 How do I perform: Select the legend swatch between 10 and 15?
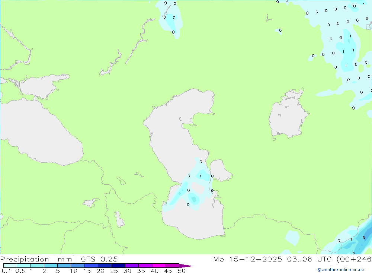click(x=78, y=266)
